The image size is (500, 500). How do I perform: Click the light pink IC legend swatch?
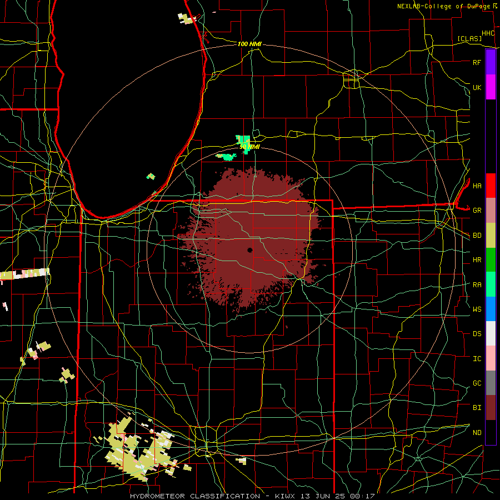pos(491,358)
